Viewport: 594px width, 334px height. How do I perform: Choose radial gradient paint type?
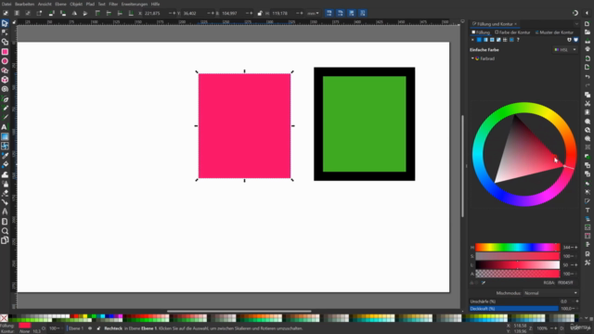coord(492,40)
